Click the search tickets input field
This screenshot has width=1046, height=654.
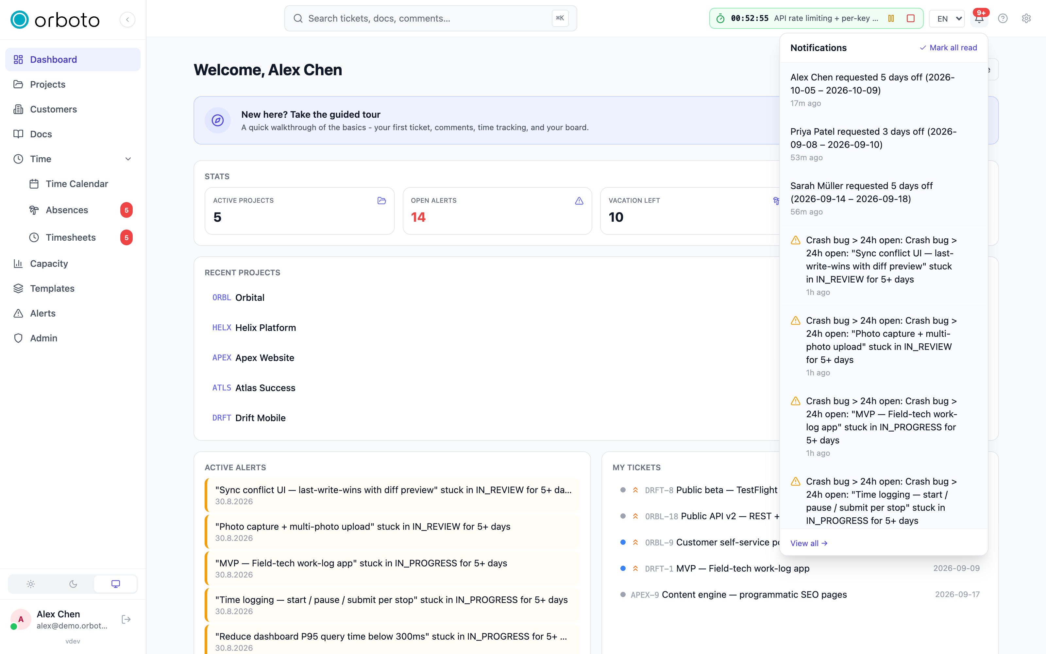(430, 18)
